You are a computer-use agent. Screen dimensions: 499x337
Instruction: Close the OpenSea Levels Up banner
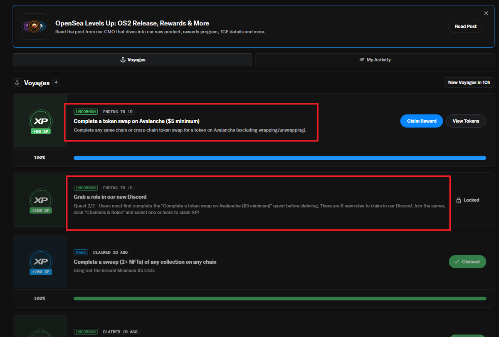[486, 13]
